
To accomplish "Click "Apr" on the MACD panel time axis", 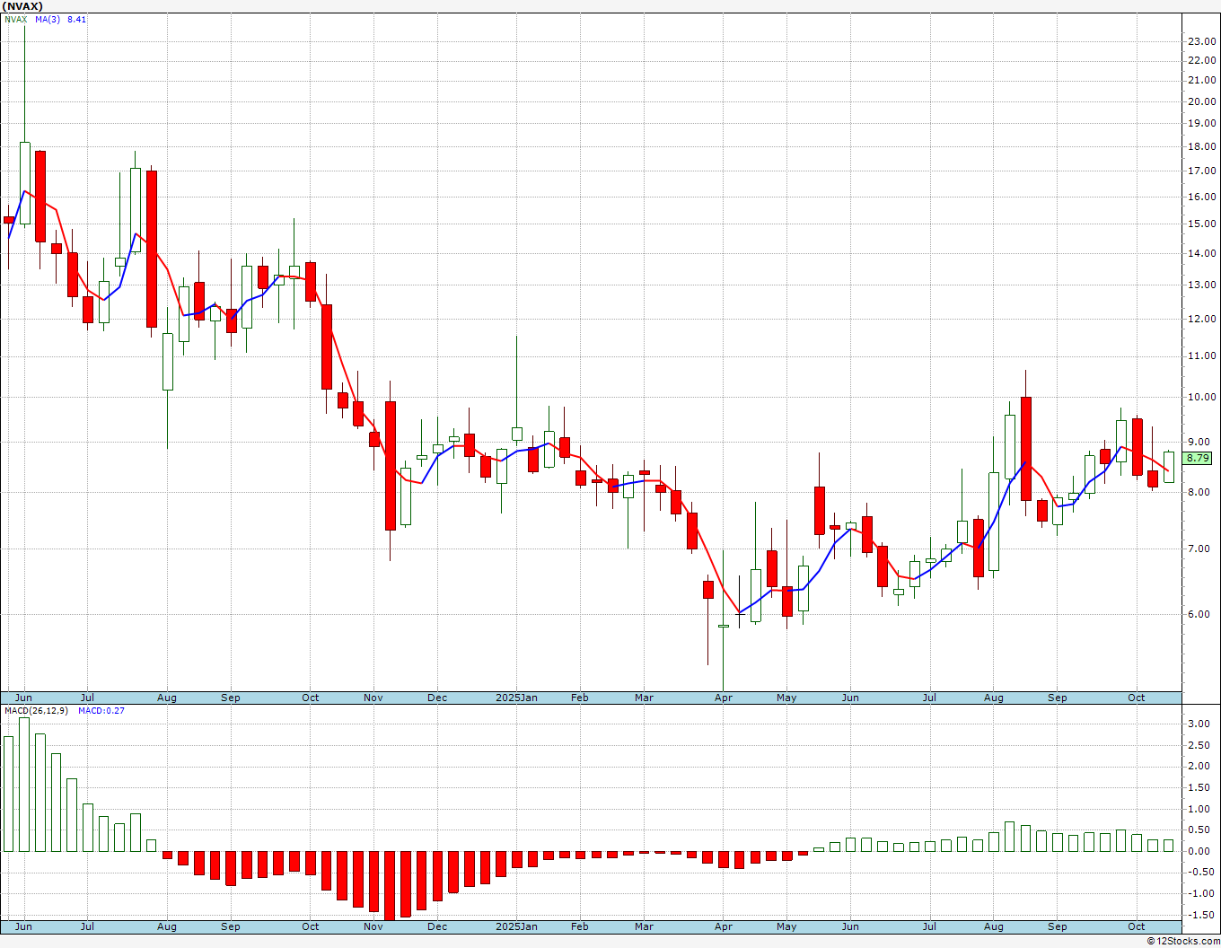I will coord(724,926).
